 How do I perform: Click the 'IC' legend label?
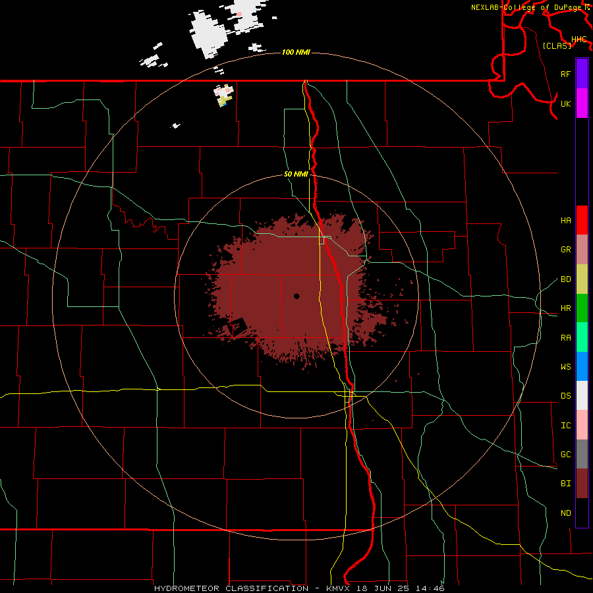[x=565, y=426]
